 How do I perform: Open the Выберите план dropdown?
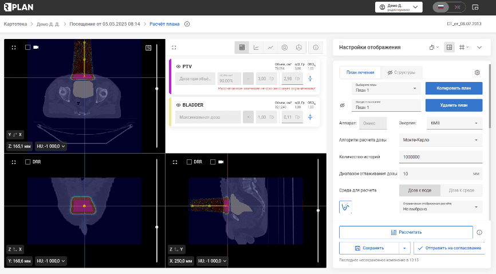point(386,88)
